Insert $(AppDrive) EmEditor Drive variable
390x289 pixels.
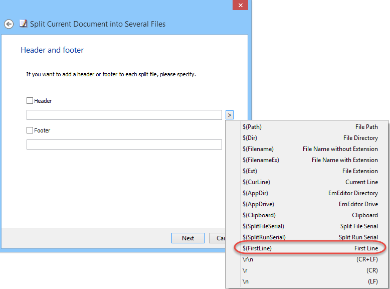[307, 204]
